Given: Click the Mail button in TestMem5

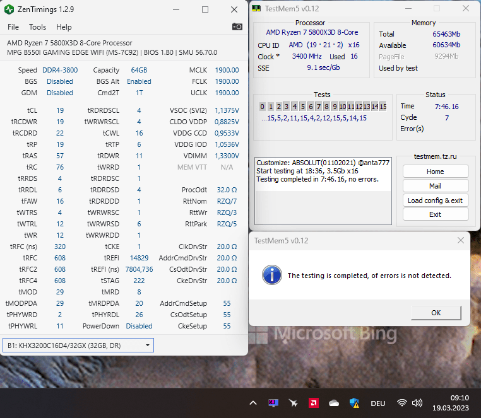Looking at the screenshot, I should coord(436,186).
